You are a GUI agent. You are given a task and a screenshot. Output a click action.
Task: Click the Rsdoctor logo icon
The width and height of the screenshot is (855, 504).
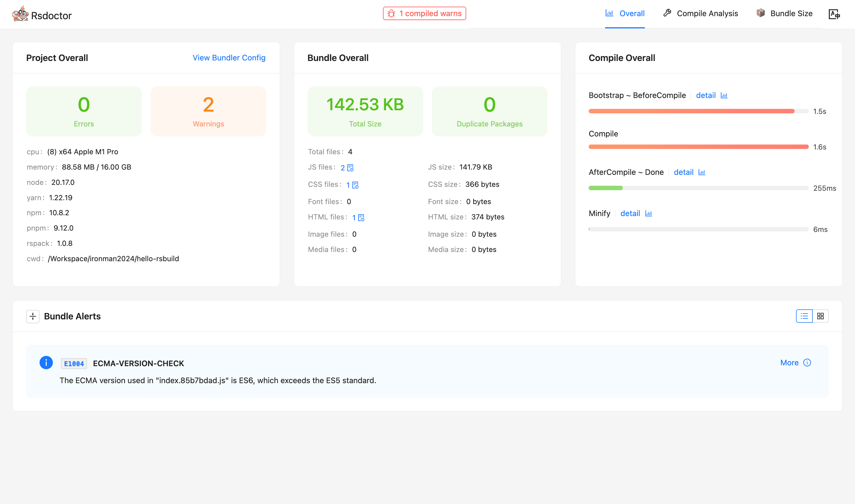[x=20, y=14]
